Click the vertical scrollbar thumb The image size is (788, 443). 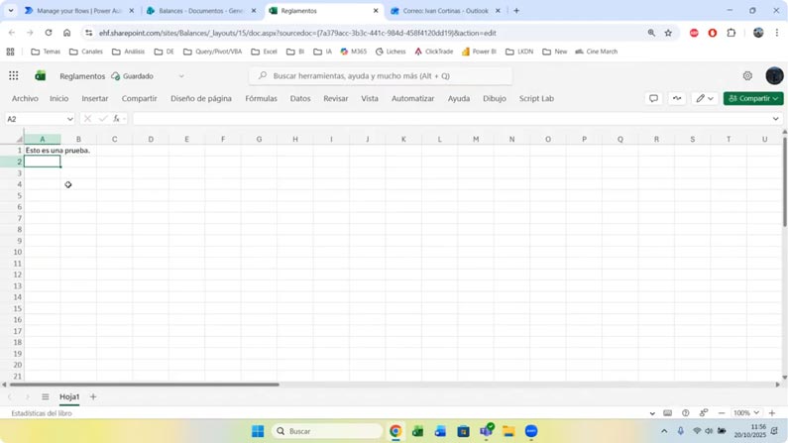tap(784, 182)
